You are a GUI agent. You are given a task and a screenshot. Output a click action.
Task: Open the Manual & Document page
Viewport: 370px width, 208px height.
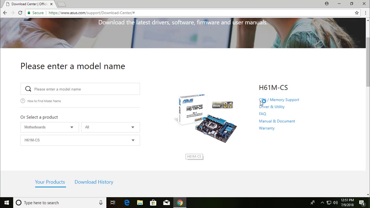point(277,121)
